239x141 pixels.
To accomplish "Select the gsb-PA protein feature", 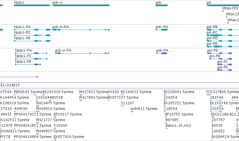I will (162, 53).
